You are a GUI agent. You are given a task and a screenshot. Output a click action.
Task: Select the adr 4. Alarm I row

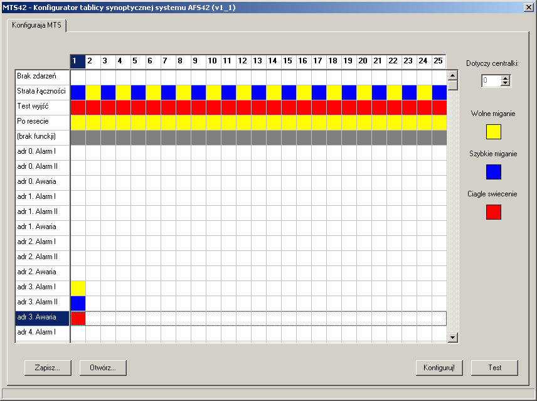pyautogui.click(x=43, y=333)
